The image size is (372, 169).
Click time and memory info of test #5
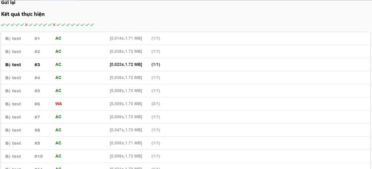[x=126, y=91]
